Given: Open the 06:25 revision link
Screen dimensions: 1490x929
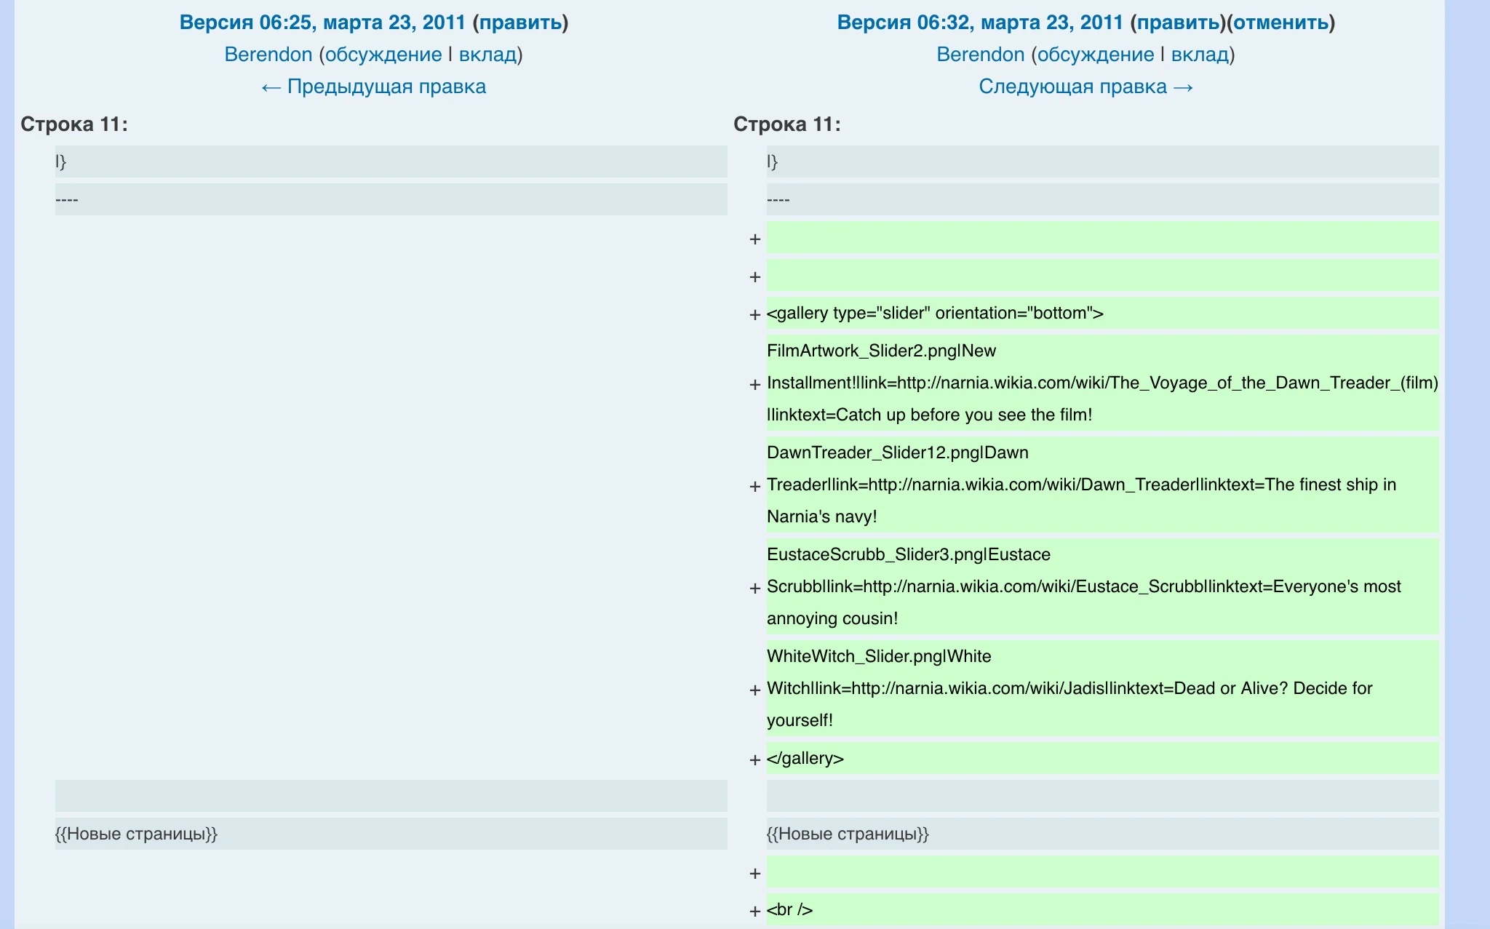Looking at the screenshot, I should point(322,23).
